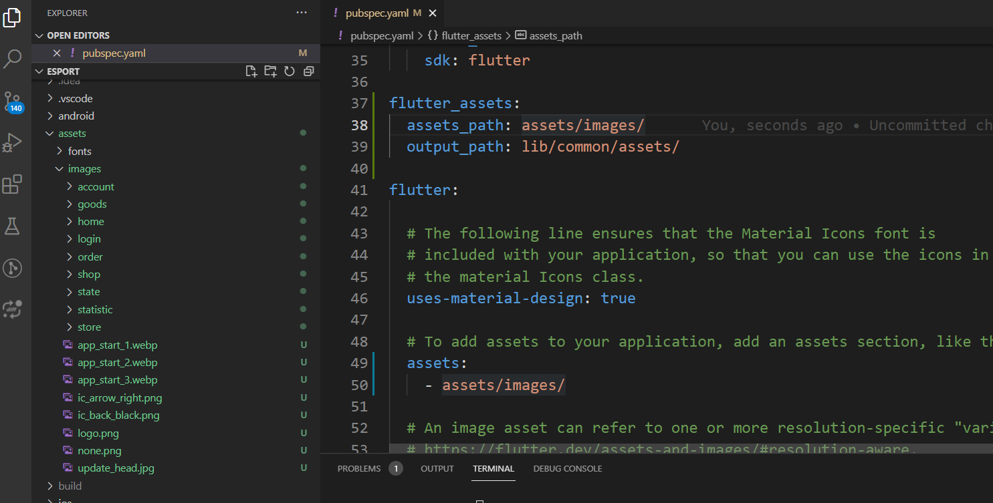Viewport: 993px width, 503px height.
Task: Click line number 46 in the gutter
Action: coord(359,298)
